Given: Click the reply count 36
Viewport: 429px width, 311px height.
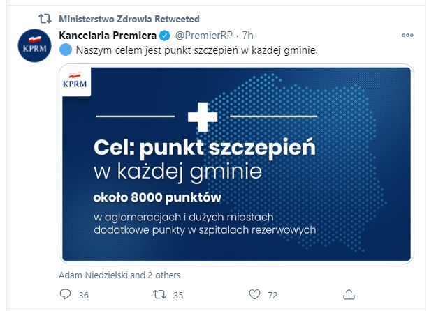Looking at the screenshot, I should point(84,295).
